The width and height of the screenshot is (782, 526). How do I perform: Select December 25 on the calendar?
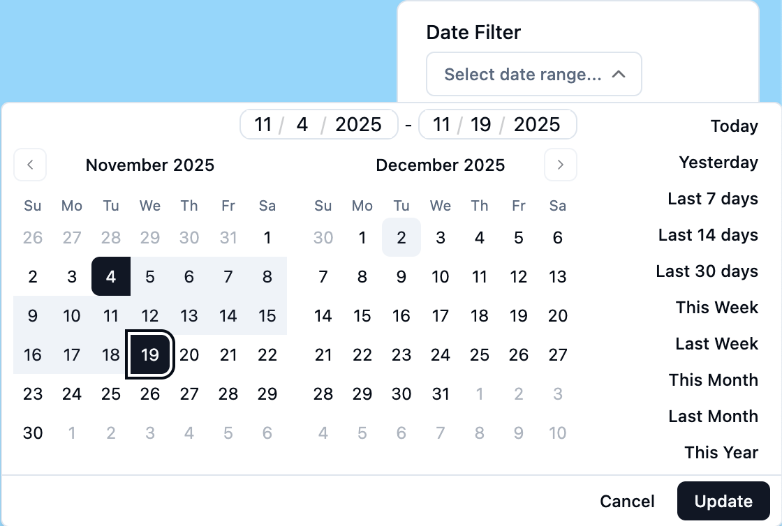480,354
